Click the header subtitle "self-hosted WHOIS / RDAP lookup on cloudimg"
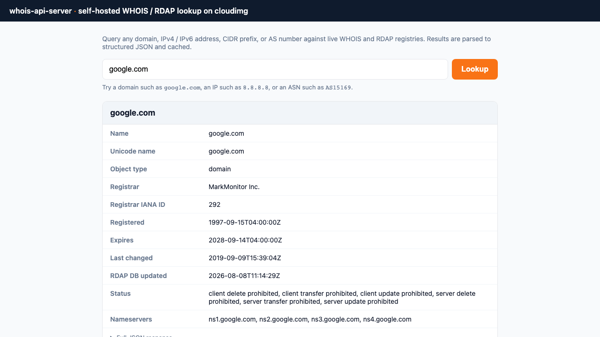 163,11
